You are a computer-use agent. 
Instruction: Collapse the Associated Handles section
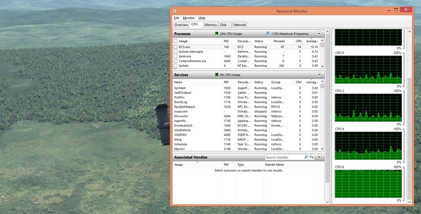tap(319, 157)
